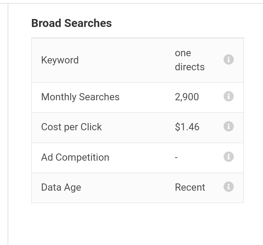Select the 2,900 monthly searches value
This screenshot has width=263, height=245.
coord(187,97)
